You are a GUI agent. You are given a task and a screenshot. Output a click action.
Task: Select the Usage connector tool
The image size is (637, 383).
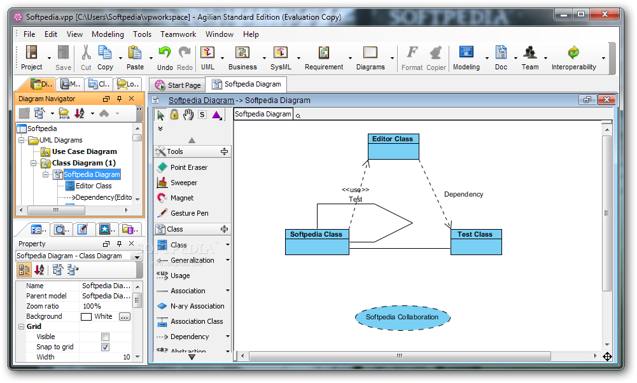click(x=174, y=275)
